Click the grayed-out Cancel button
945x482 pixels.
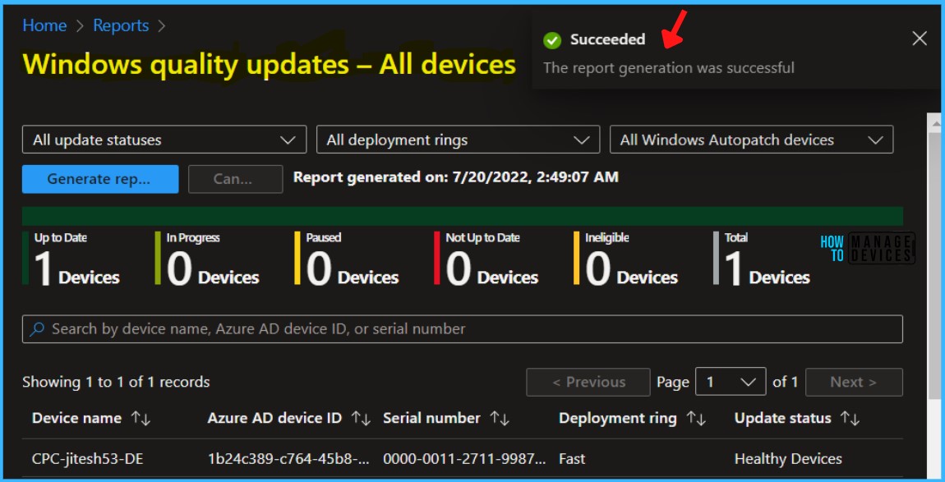(x=236, y=179)
